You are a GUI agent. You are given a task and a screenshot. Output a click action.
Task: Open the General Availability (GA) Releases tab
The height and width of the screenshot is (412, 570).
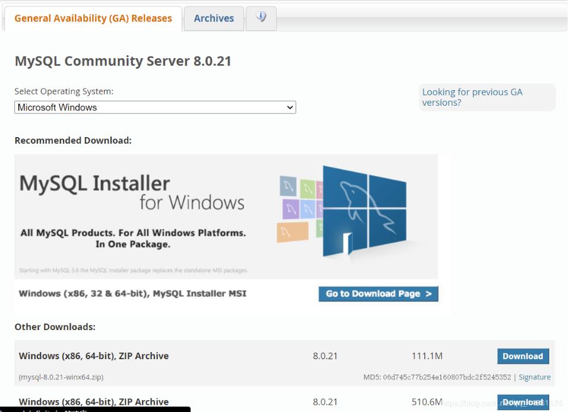coord(93,18)
